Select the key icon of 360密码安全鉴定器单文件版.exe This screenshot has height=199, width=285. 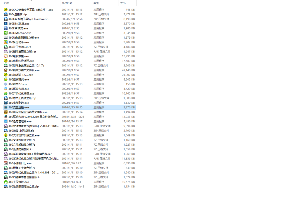(6, 112)
